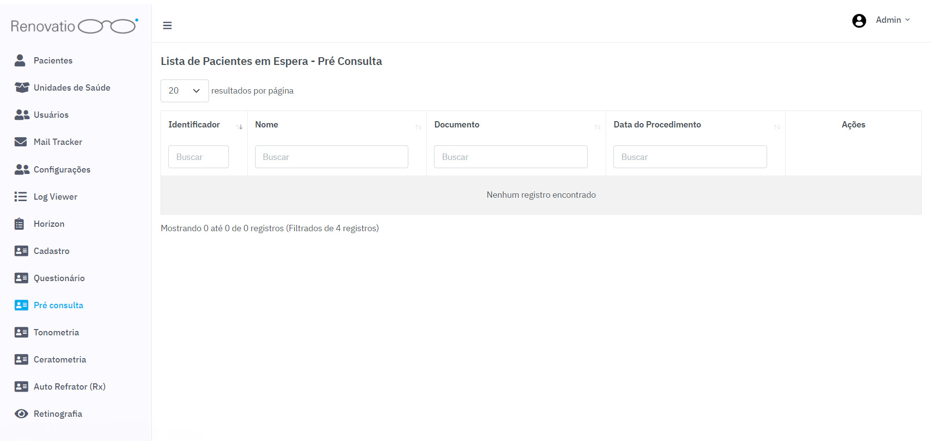Sort by the Documento column arrows
The image size is (931, 441).
[x=597, y=127]
